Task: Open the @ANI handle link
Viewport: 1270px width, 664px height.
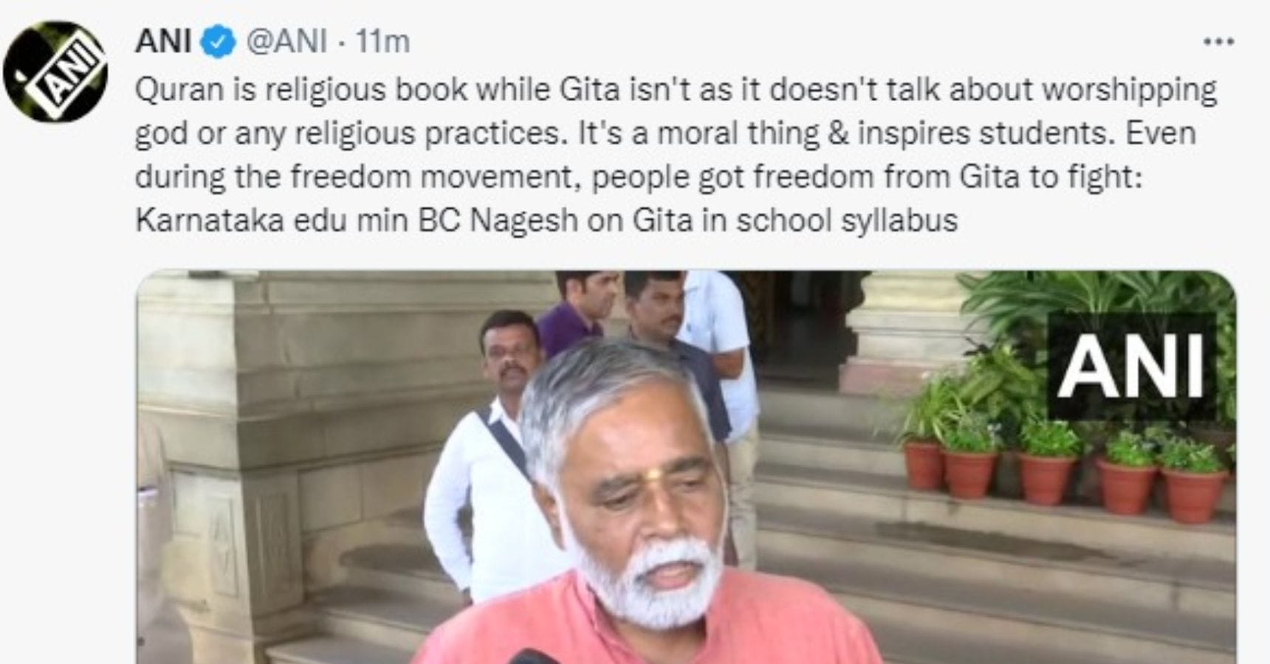Action: click(x=286, y=42)
